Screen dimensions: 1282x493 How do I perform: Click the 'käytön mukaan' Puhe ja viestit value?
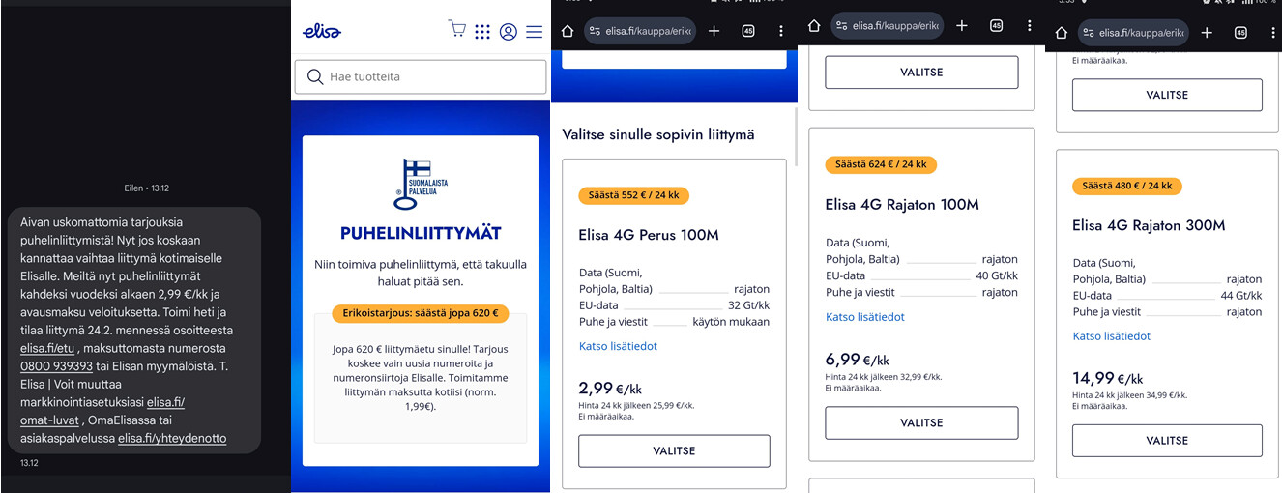[731, 322]
